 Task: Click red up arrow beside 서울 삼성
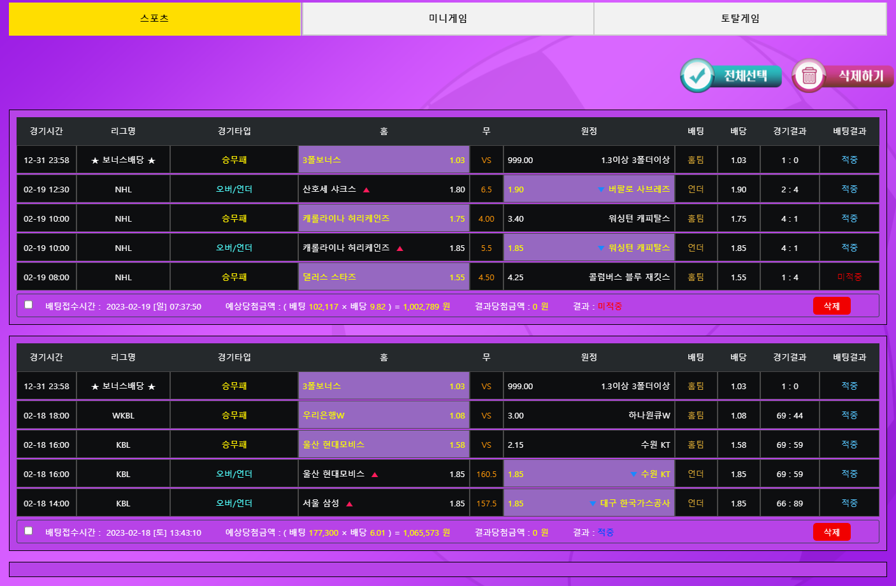pos(349,504)
